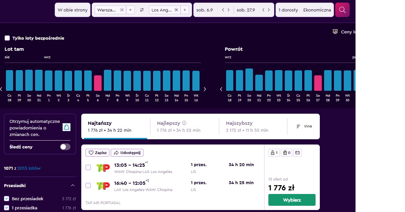Open passengers and Ekonomiczna class selector
Screen dimensions: 405x212
tap(305, 10)
